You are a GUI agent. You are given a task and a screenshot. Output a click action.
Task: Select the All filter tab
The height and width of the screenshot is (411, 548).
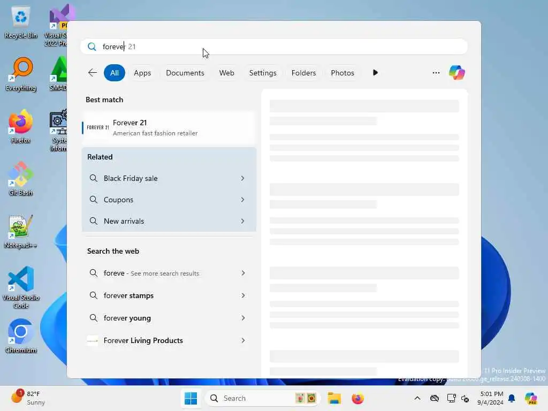point(115,73)
